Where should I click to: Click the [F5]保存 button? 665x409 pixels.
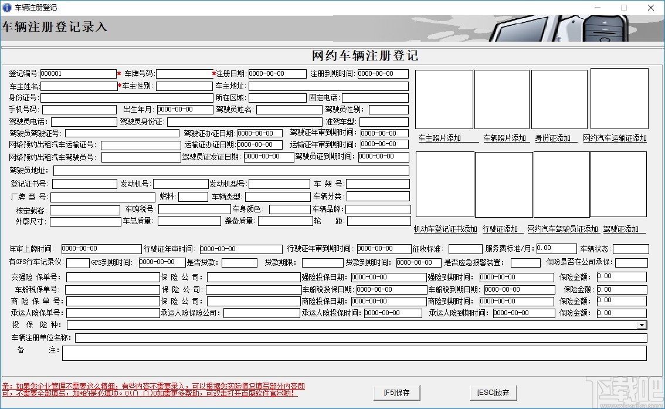pyautogui.click(x=396, y=393)
